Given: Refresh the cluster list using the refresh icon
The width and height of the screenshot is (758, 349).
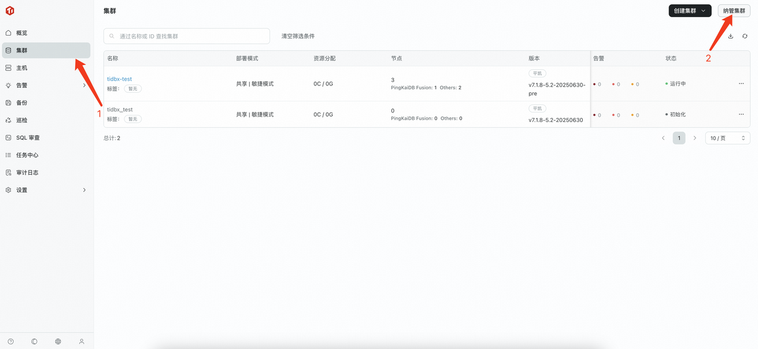Looking at the screenshot, I should [745, 36].
